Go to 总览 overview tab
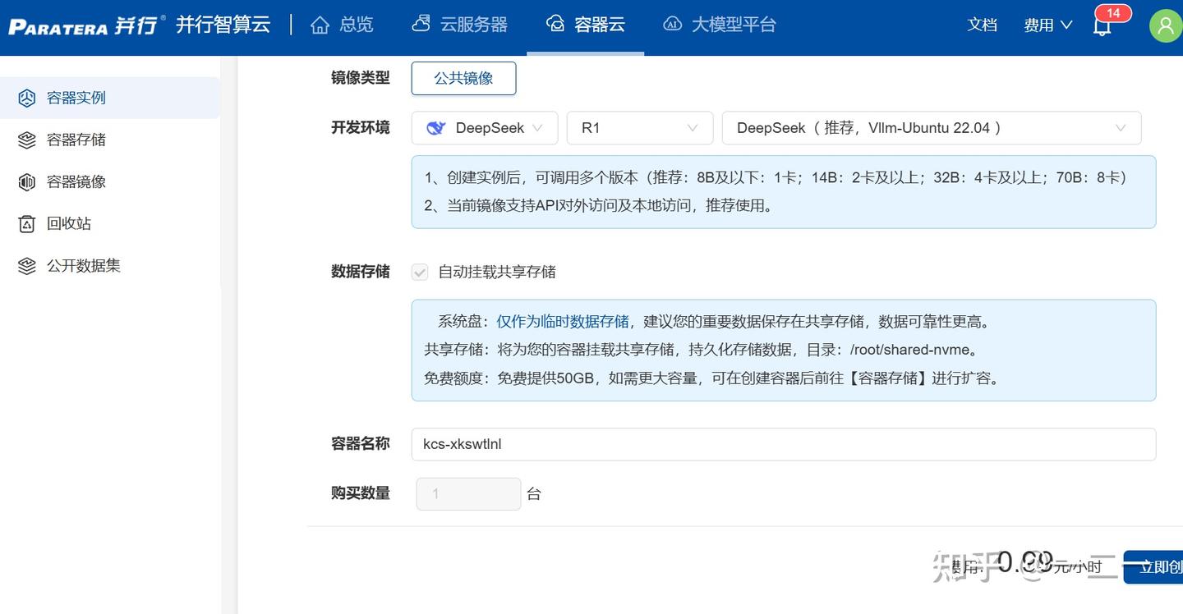 tap(342, 25)
